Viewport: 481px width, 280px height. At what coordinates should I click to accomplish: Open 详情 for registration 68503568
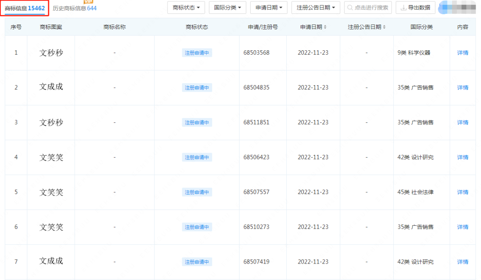[463, 53]
